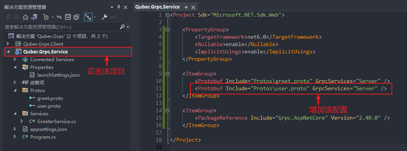Navigate forward in Solution Explorer toolbar
407x151 pixels.
coord(17,17)
